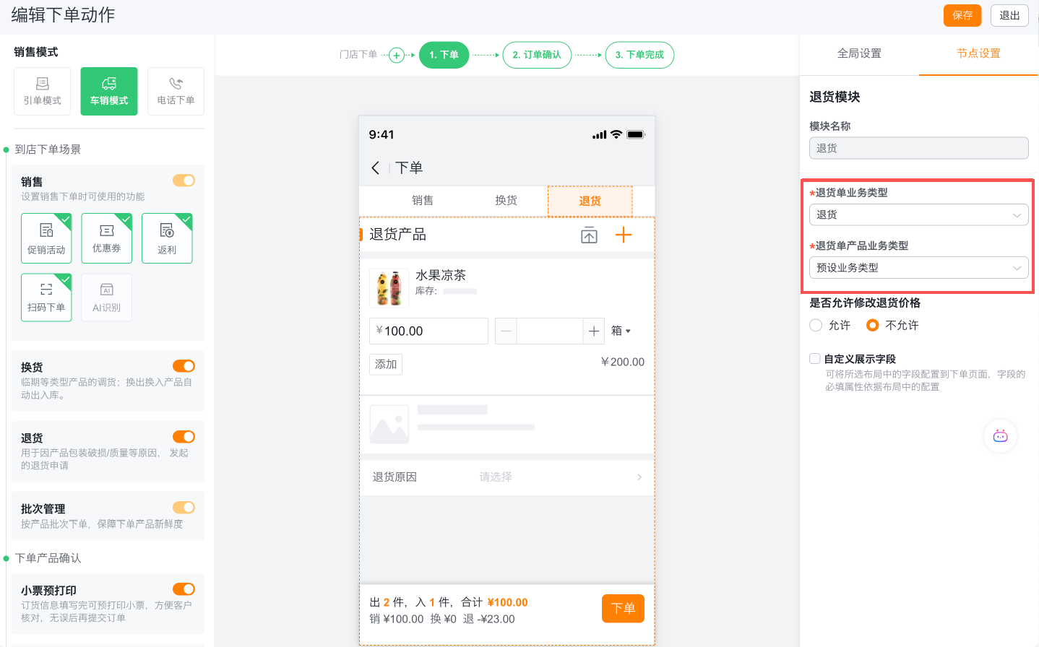The image size is (1039, 647).
Task: Open the 退货单业务类型 dropdown
Action: click(918, 214)
